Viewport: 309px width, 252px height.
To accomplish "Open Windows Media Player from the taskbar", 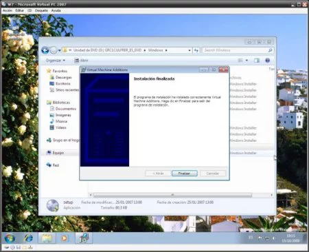I will (x=65, y=238).
